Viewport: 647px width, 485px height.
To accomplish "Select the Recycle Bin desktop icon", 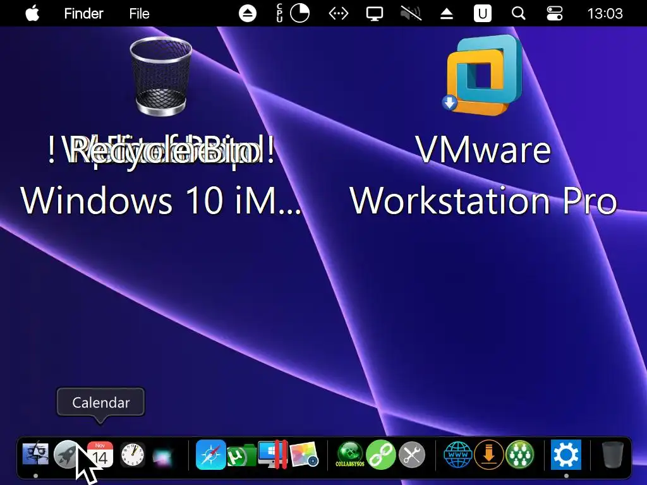I will tap(161, 76).
